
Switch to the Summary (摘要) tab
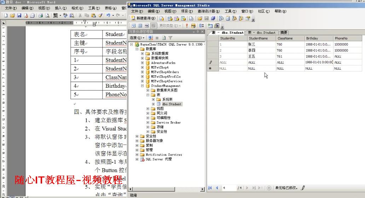284,33
